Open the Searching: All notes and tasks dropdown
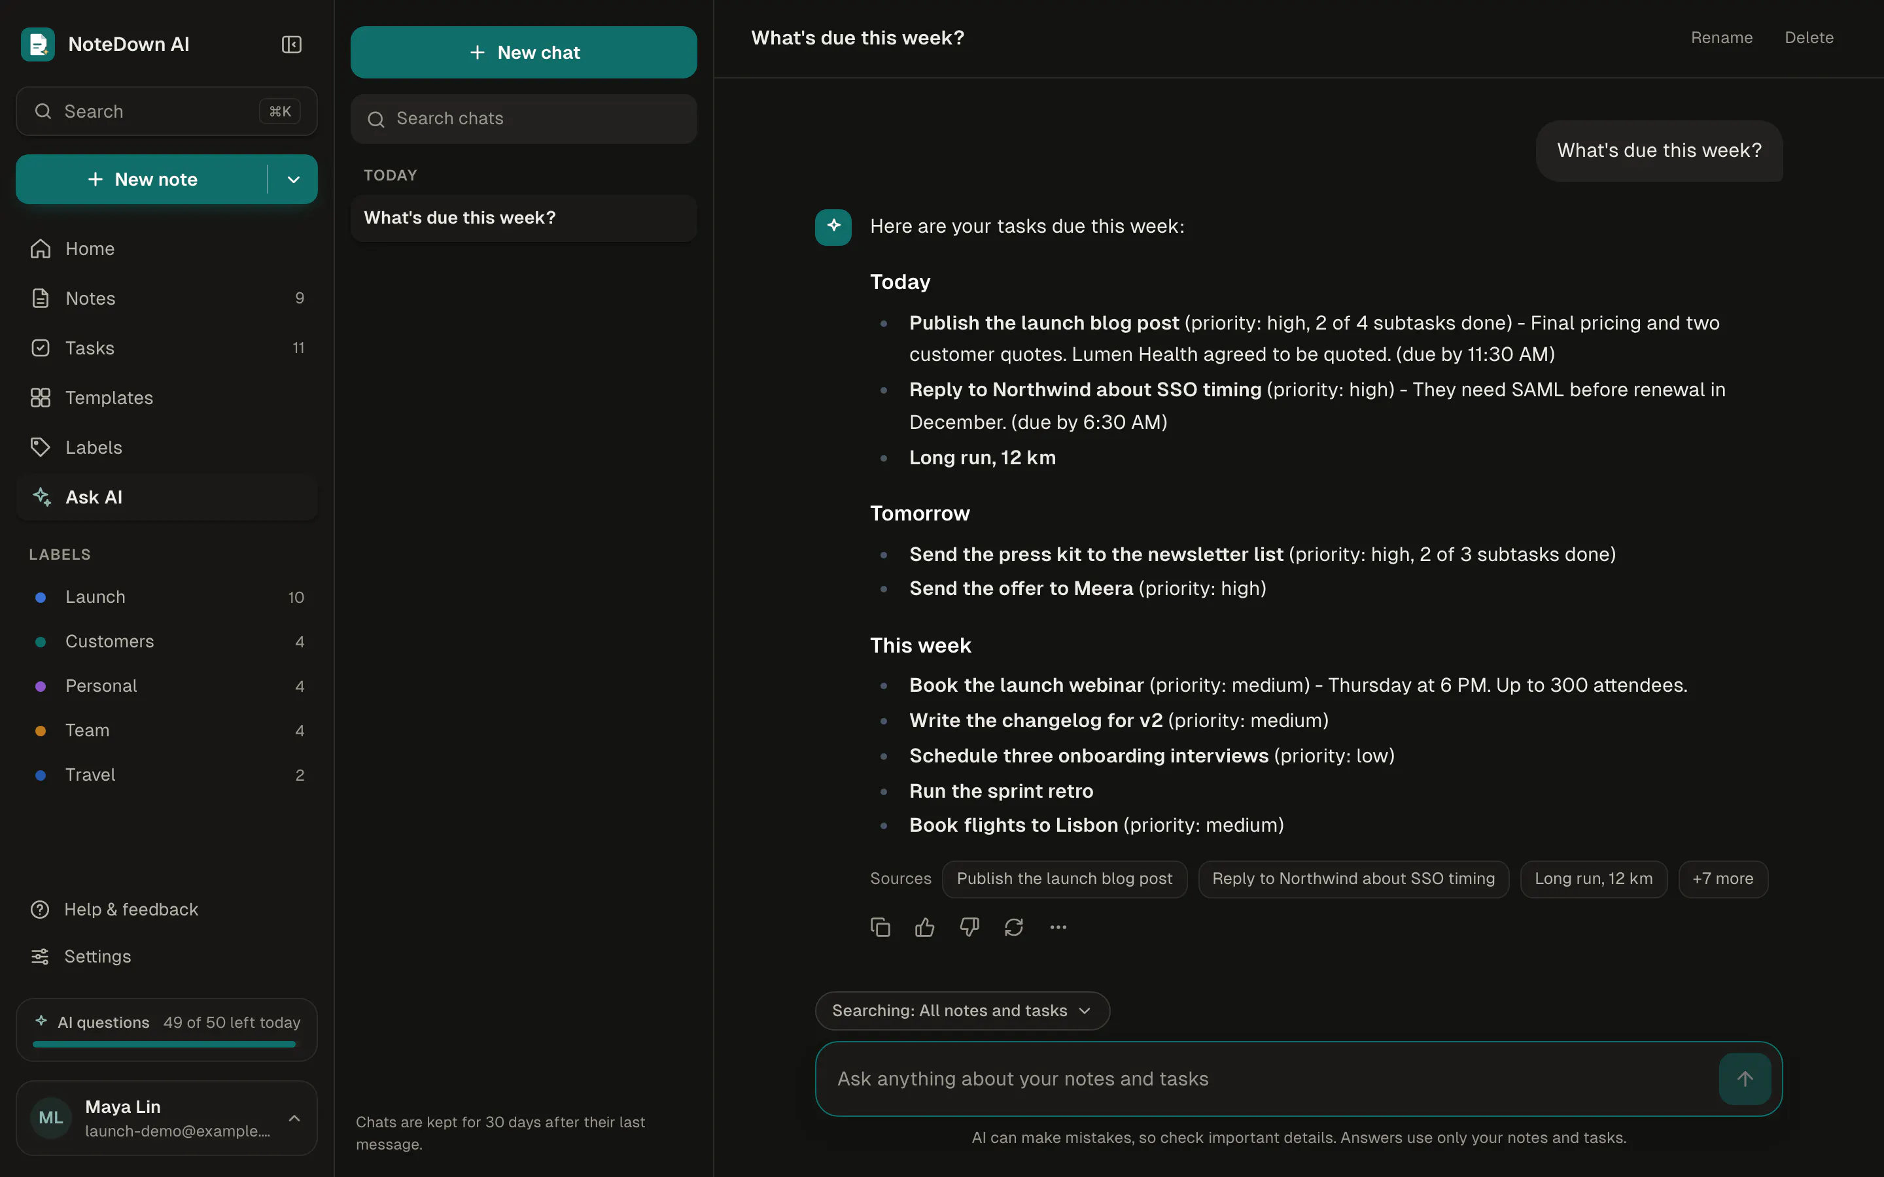This screenshot has height=1177, width=1884. (962, 1010)
